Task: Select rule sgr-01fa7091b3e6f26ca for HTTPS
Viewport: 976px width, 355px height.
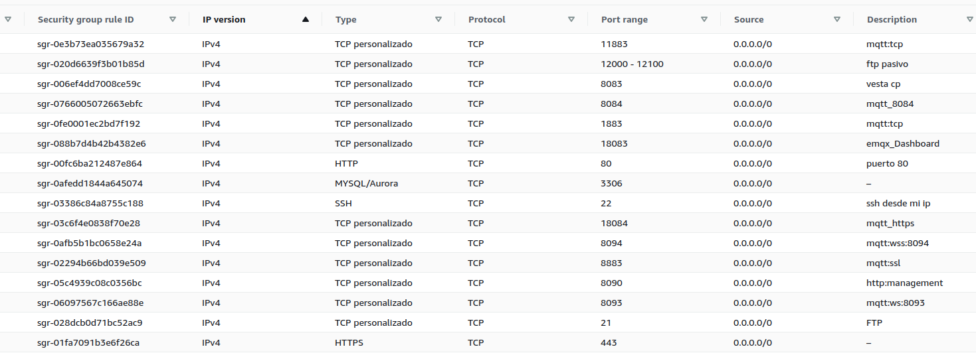Action: pos(88,342)
